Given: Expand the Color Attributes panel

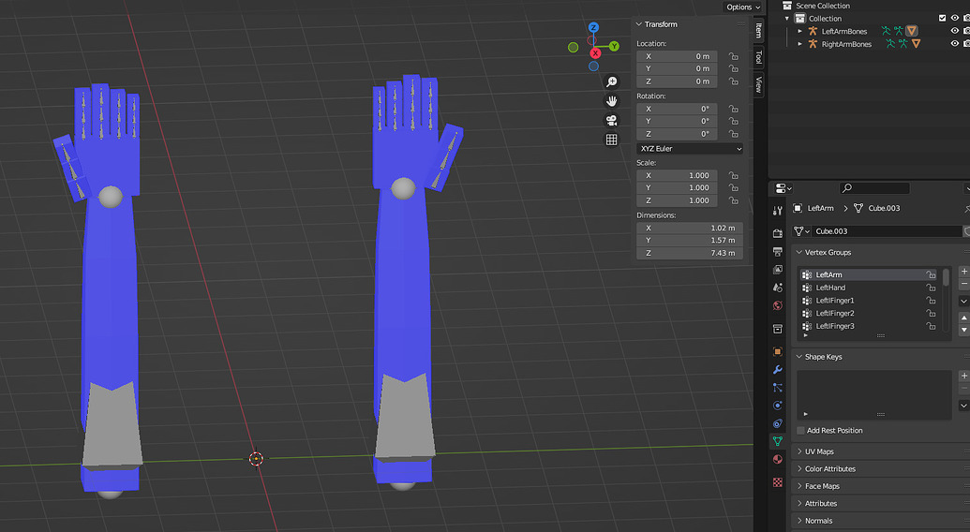Looking at the screenshot, I should (x=799, y=469).
